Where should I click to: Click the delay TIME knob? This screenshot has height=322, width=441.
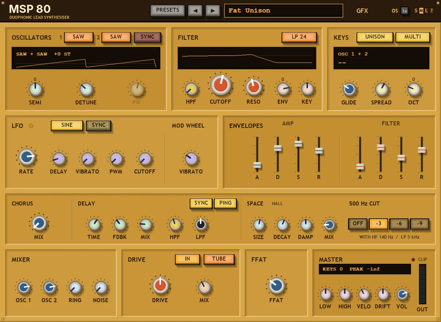pos(94,224)
